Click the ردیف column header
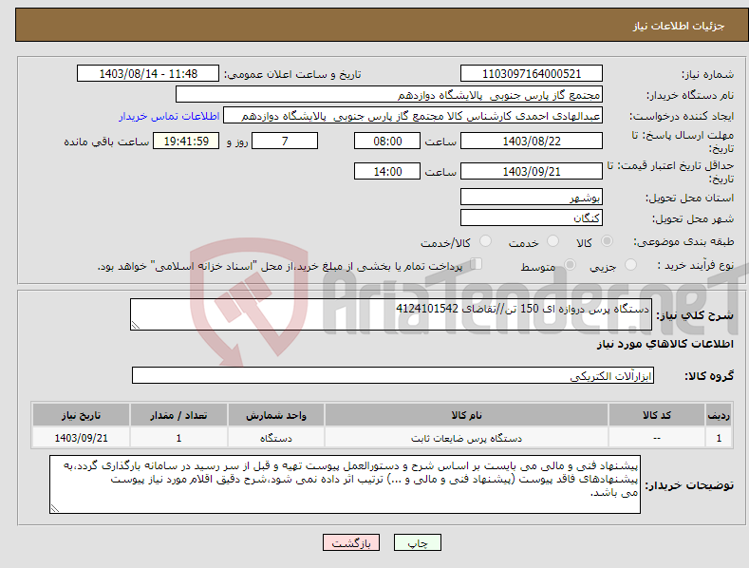This screenshot has height=568, width=749. (x=719, y=415)
